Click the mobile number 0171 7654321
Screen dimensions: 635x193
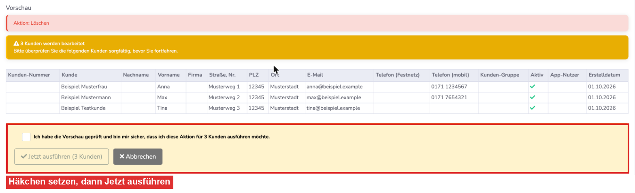450,98
